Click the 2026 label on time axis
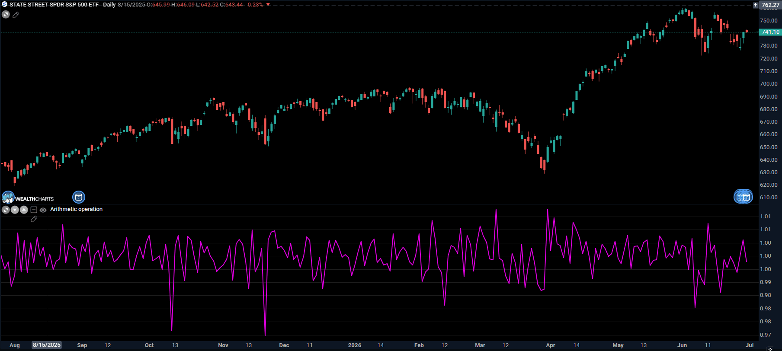The height and width of the screenshot is (351, 782). pyautogui.click(x=355, y=345)
